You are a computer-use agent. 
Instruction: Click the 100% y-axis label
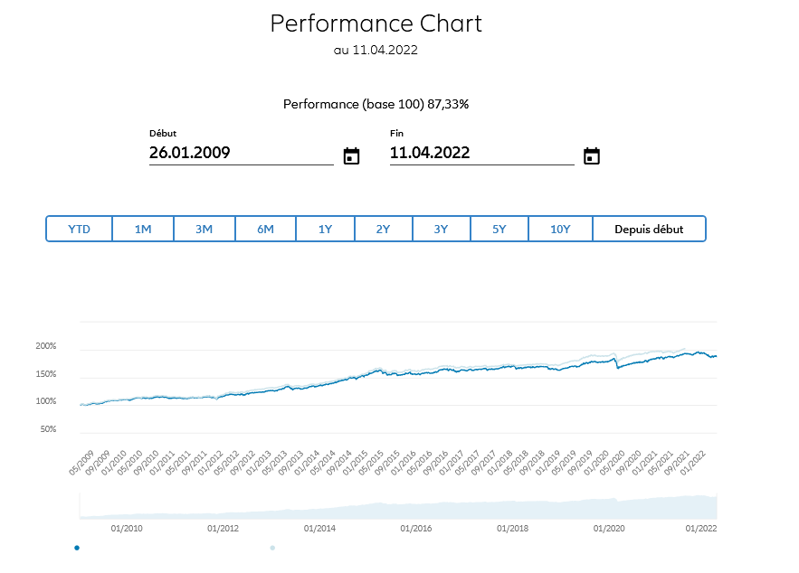46,401
